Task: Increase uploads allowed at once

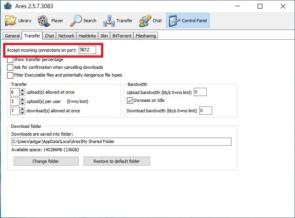Action: click(22, 90)
